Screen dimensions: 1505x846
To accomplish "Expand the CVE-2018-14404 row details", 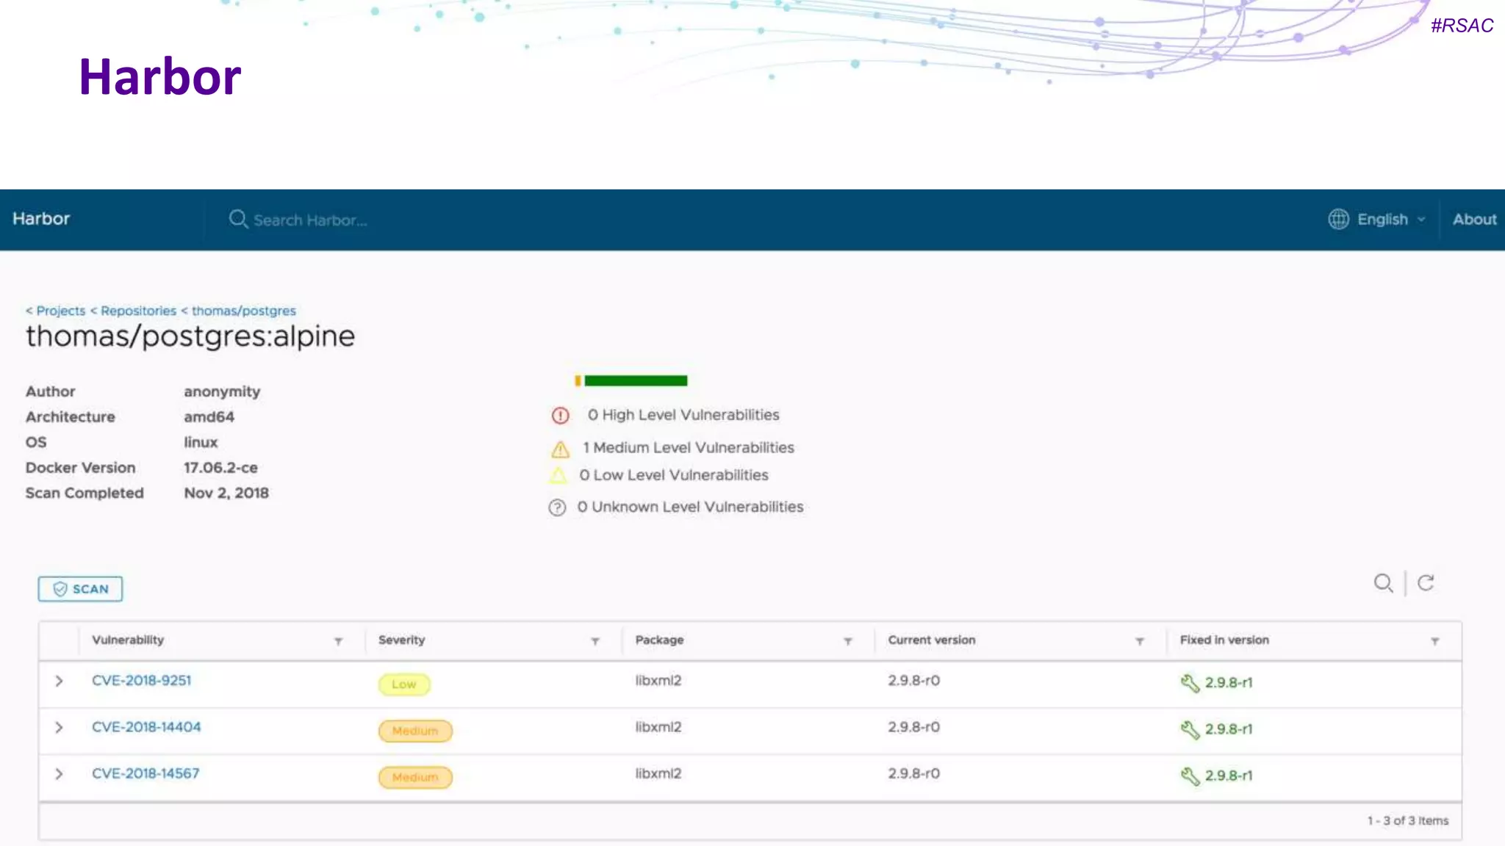I will [x=59, y=727].
